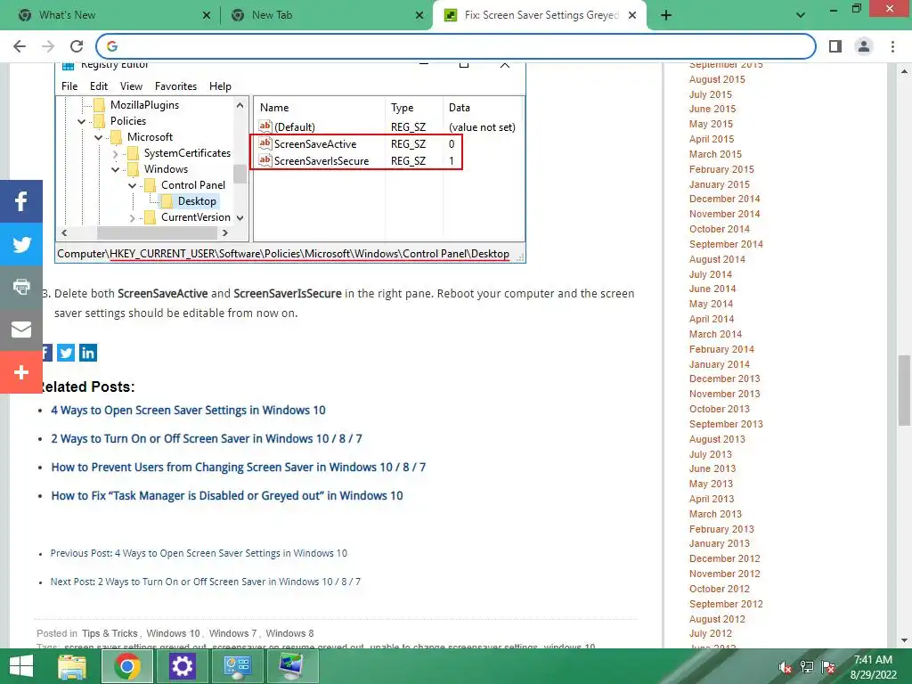This screenshot has height=684, width=912.
Task: Open Control Panel taskbar icon
Action: (x=237, y=666)
